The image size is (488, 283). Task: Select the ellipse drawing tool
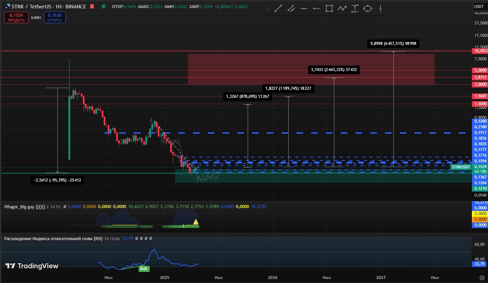click(368, 9)
